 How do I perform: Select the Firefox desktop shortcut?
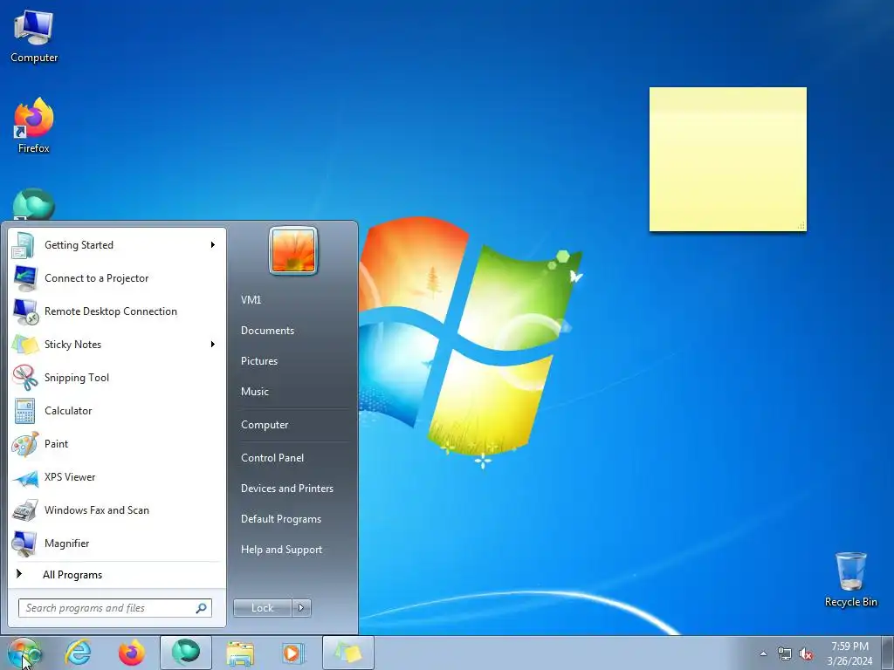point(34,126)
